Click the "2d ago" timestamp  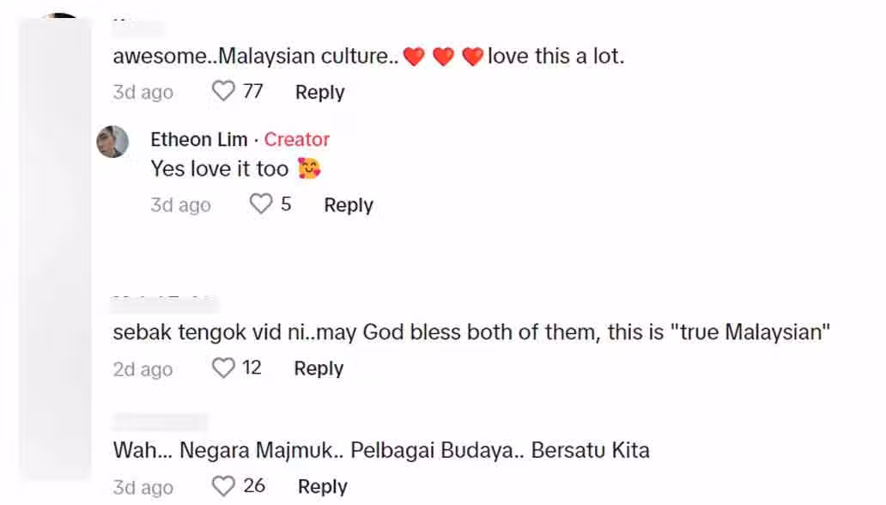click(143, 369)
